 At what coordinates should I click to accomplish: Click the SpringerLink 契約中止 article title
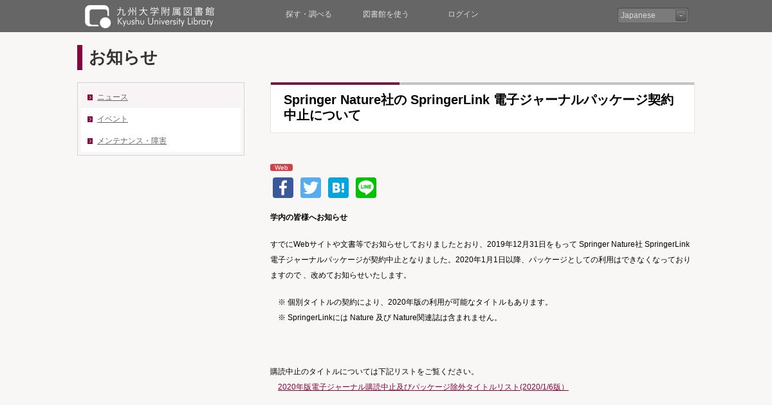coord(479,107)
